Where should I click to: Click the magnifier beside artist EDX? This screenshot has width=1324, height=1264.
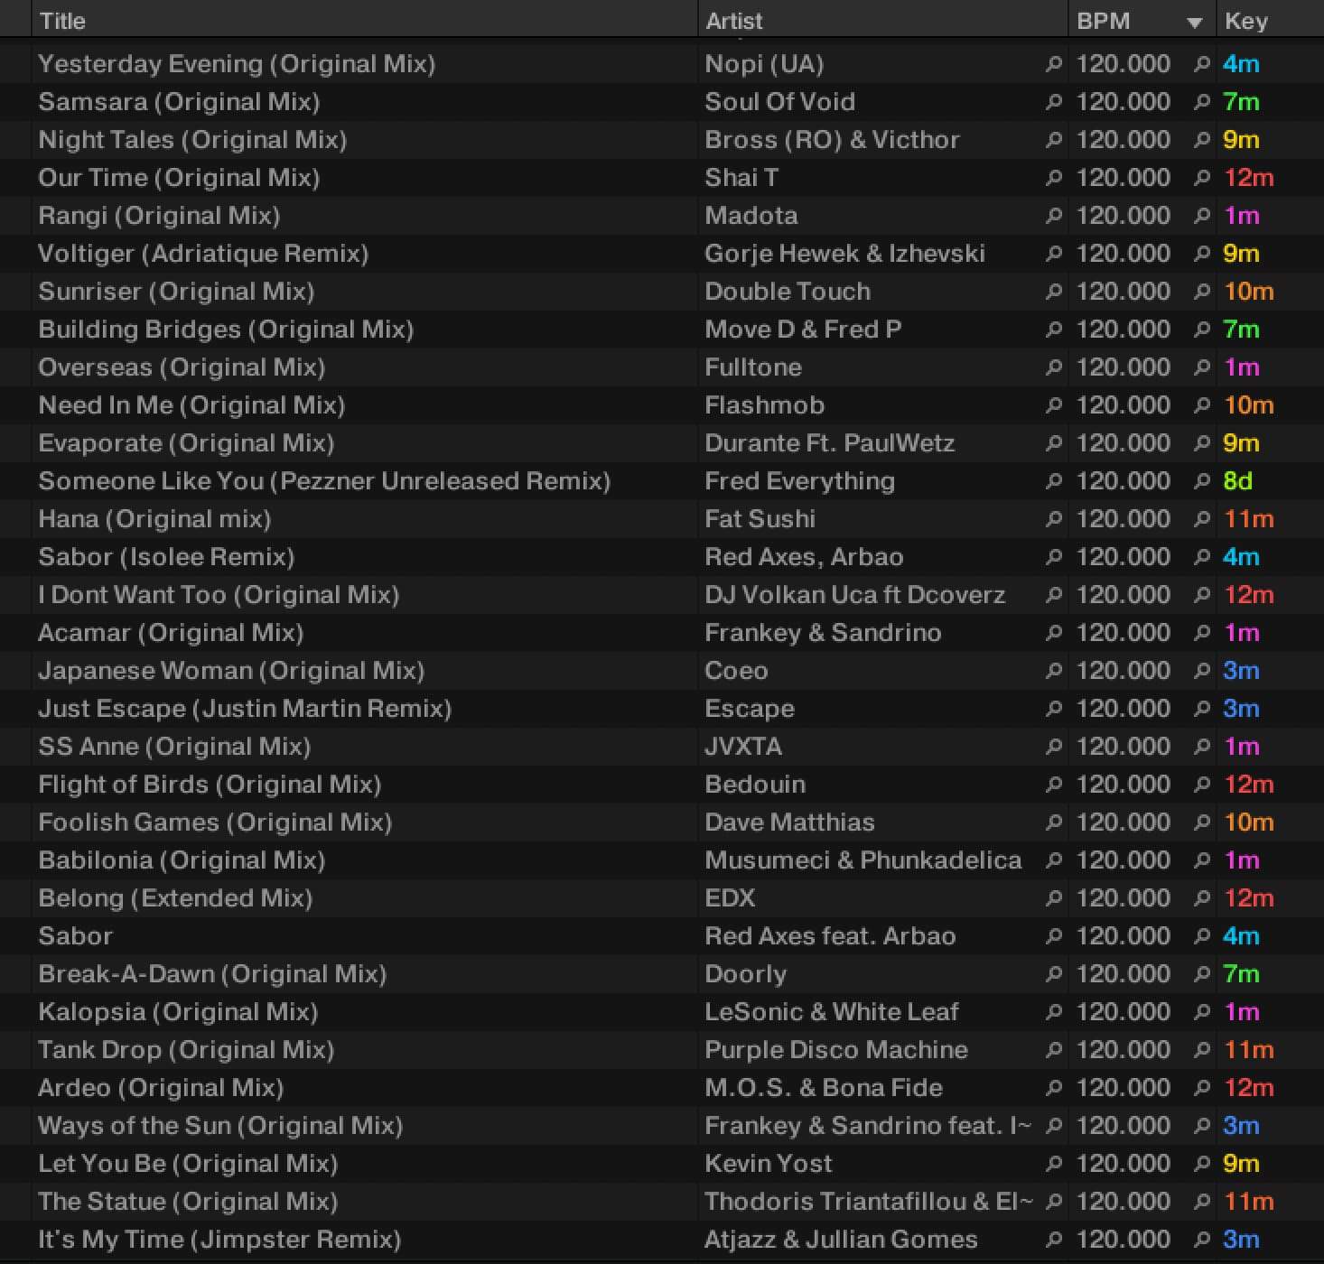click(x=1053, y=898)
